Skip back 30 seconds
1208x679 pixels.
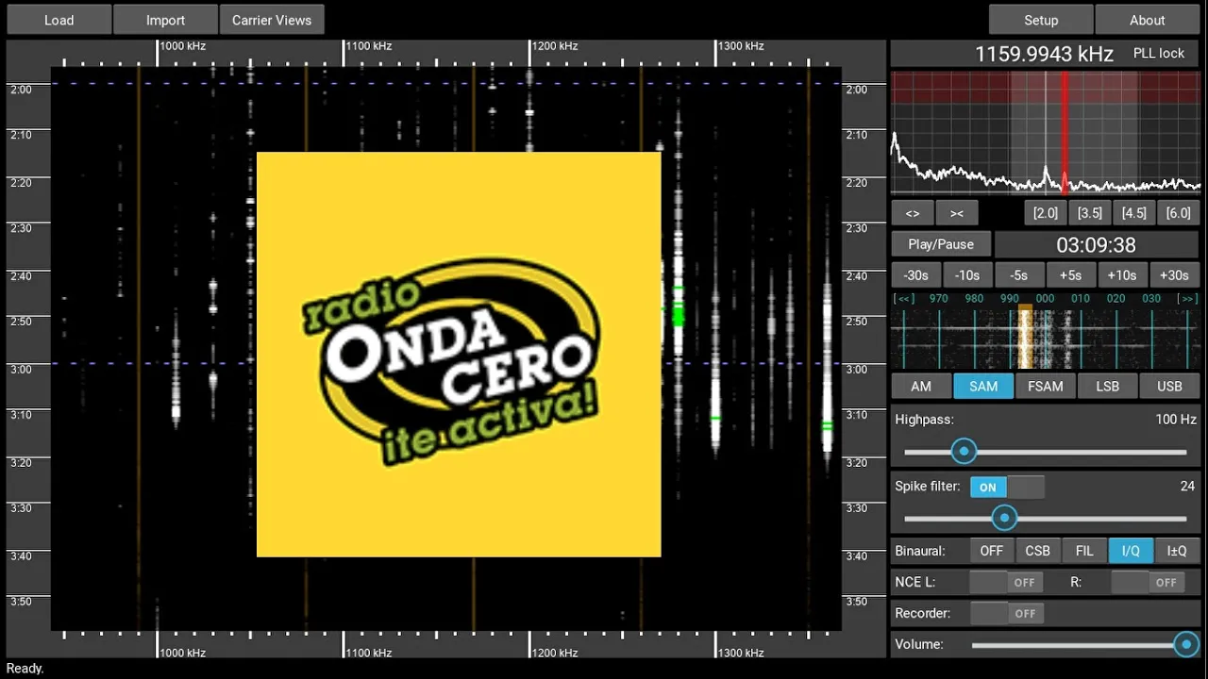tap(915, 275)
